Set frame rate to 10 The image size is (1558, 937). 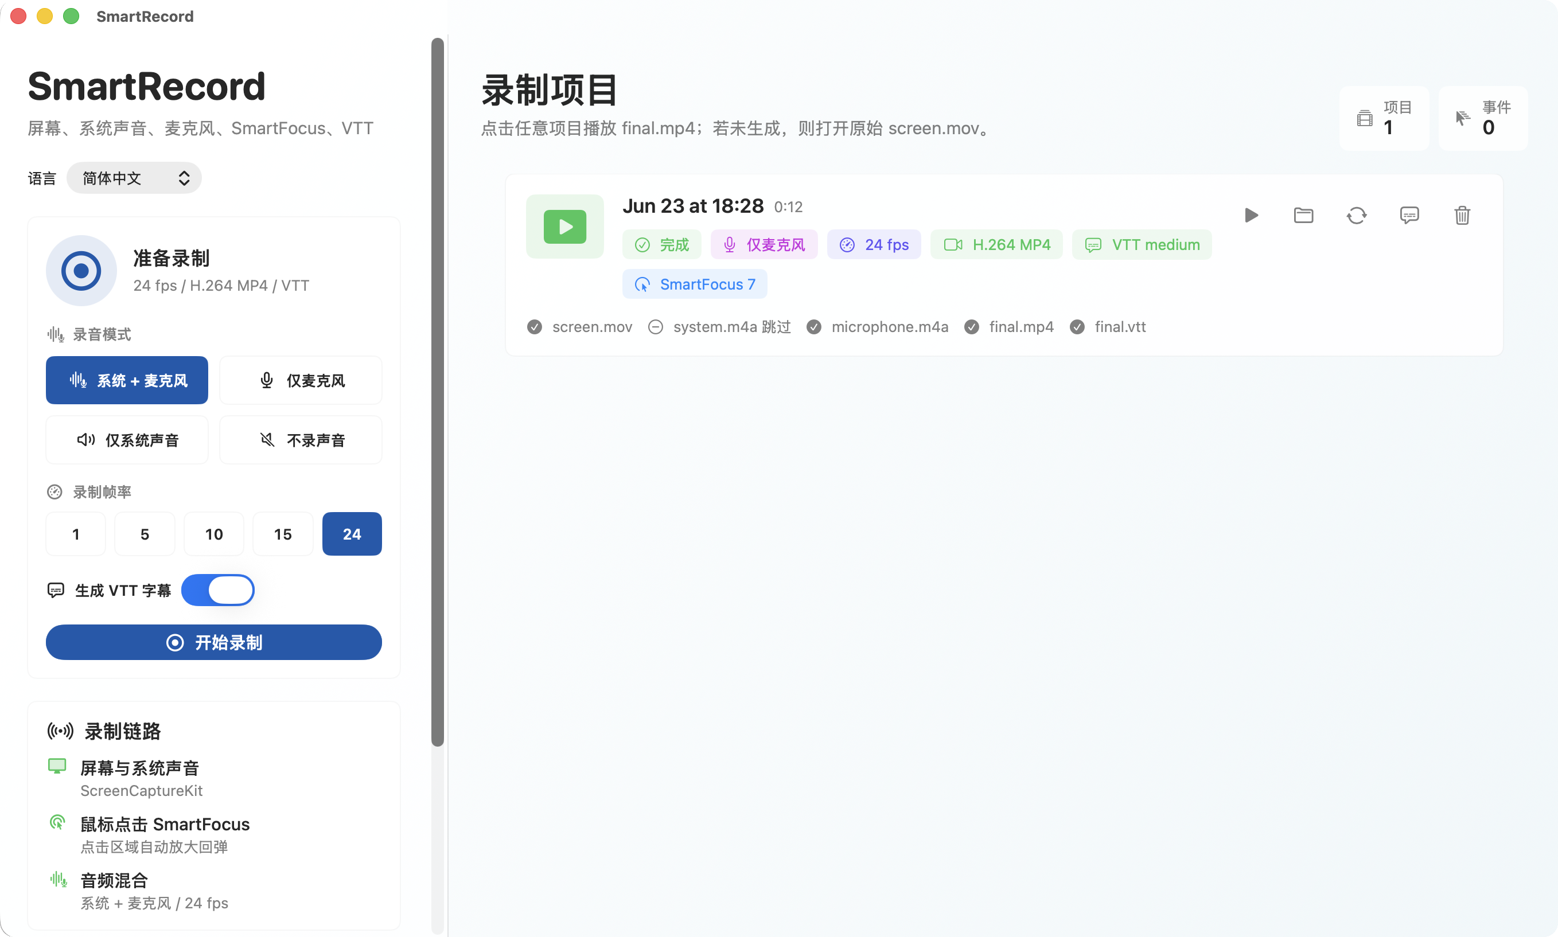214,534
